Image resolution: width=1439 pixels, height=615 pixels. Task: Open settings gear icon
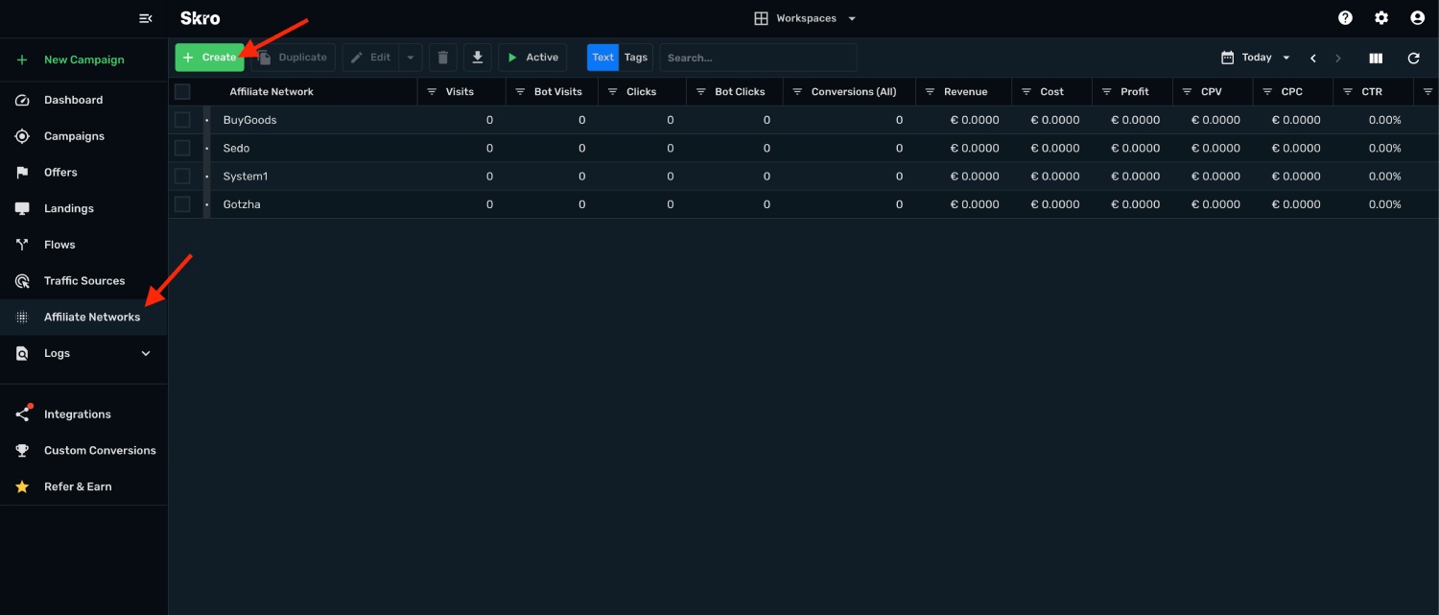point(1381,18)
